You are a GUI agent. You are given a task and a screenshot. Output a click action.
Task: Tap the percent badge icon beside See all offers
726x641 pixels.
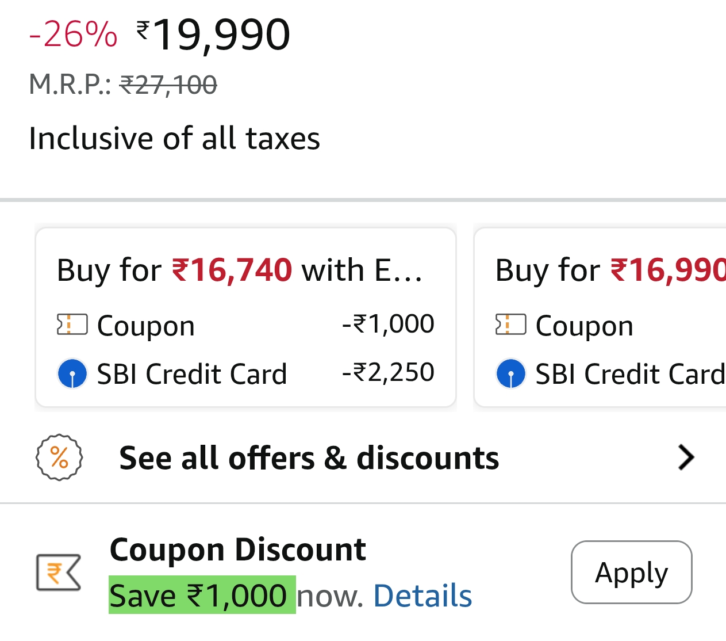[x=59, y=458]
